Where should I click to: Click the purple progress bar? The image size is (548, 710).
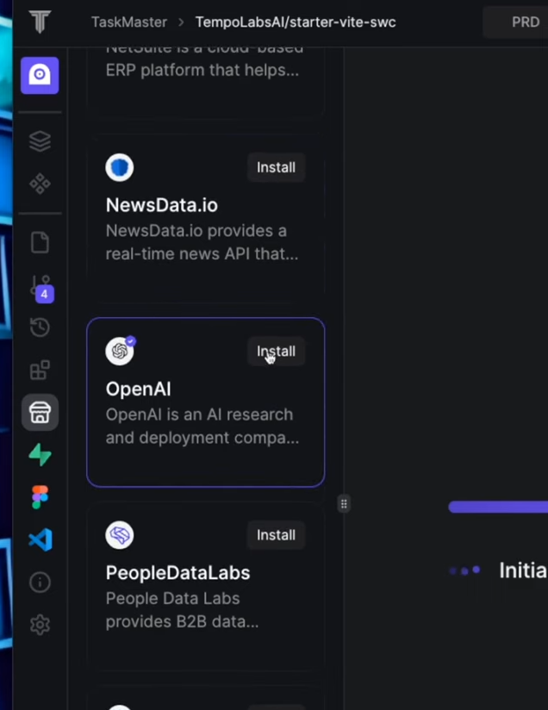click(x=498, y=507)
